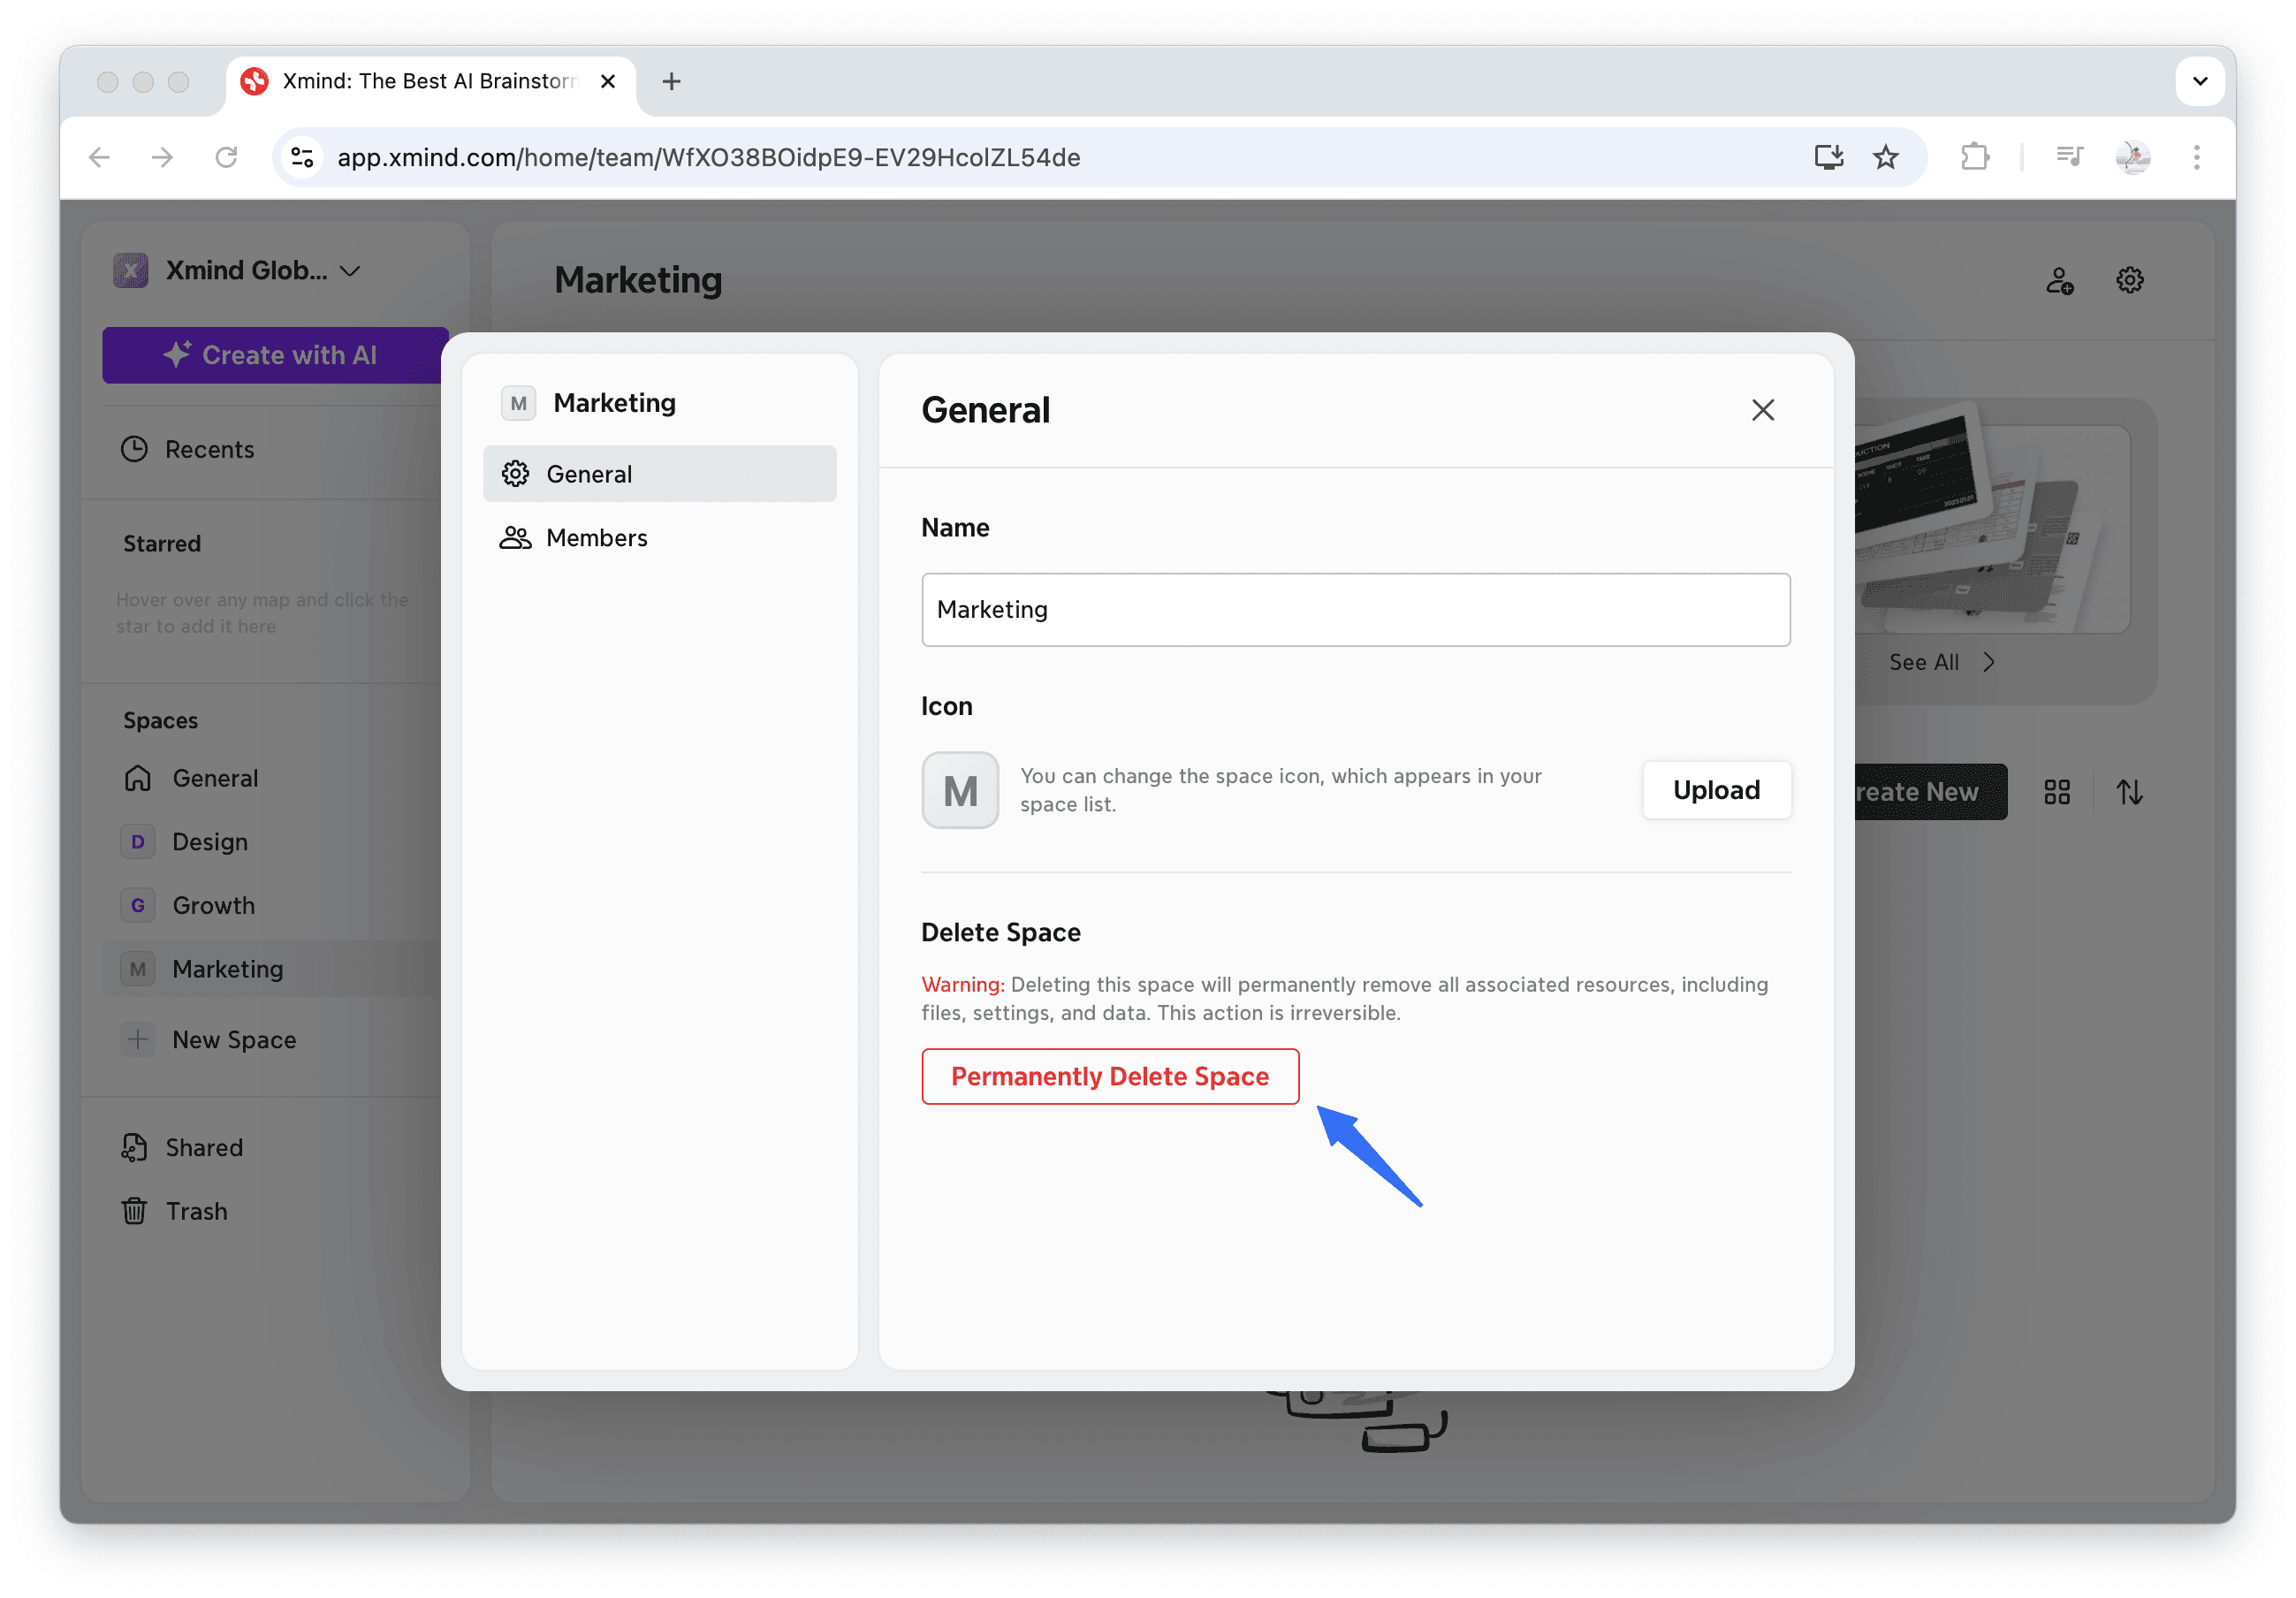2296x1598 pixels.
Task: Switch to the Members tab
Action: 596,537
